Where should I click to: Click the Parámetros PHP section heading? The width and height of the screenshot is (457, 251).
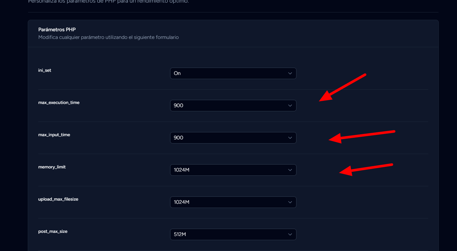[x=57, y=30]
